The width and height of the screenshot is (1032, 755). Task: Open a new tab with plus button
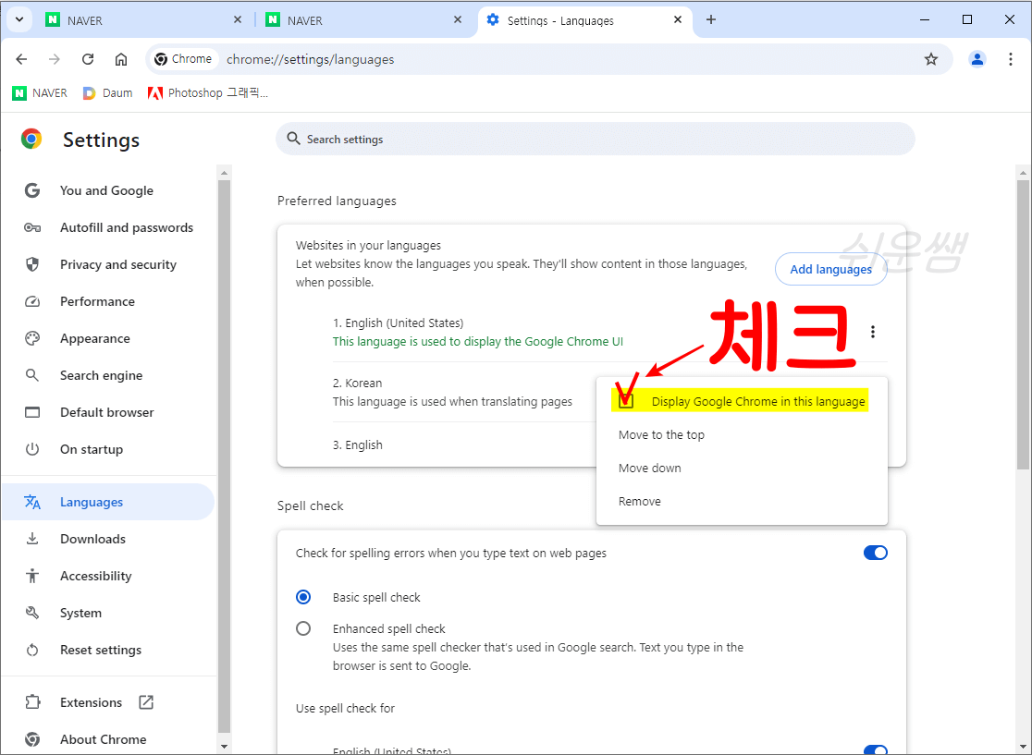pyautogui.click(x=711, y=19)
